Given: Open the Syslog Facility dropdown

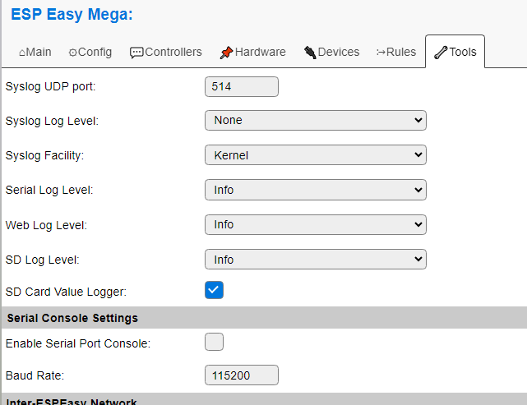Looking at the screenshot, I should pos(316,154).
